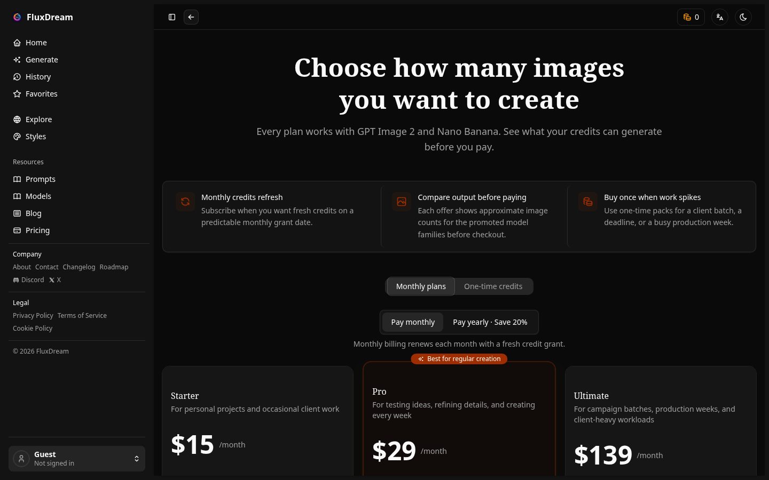Open the About link
This screenshot has width=769, height=480.
coord(22,267)
